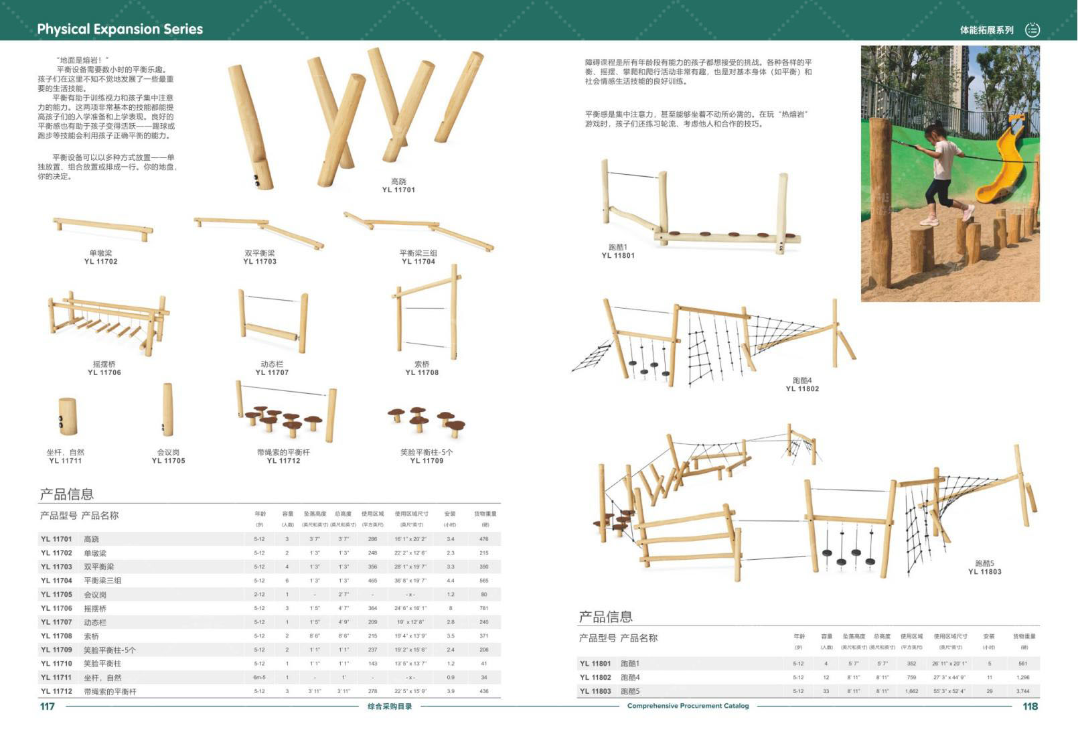1078x736 pixels.
Task: Click the '产品信息' heading above the YL 11801 table
Action: (605, 617)
